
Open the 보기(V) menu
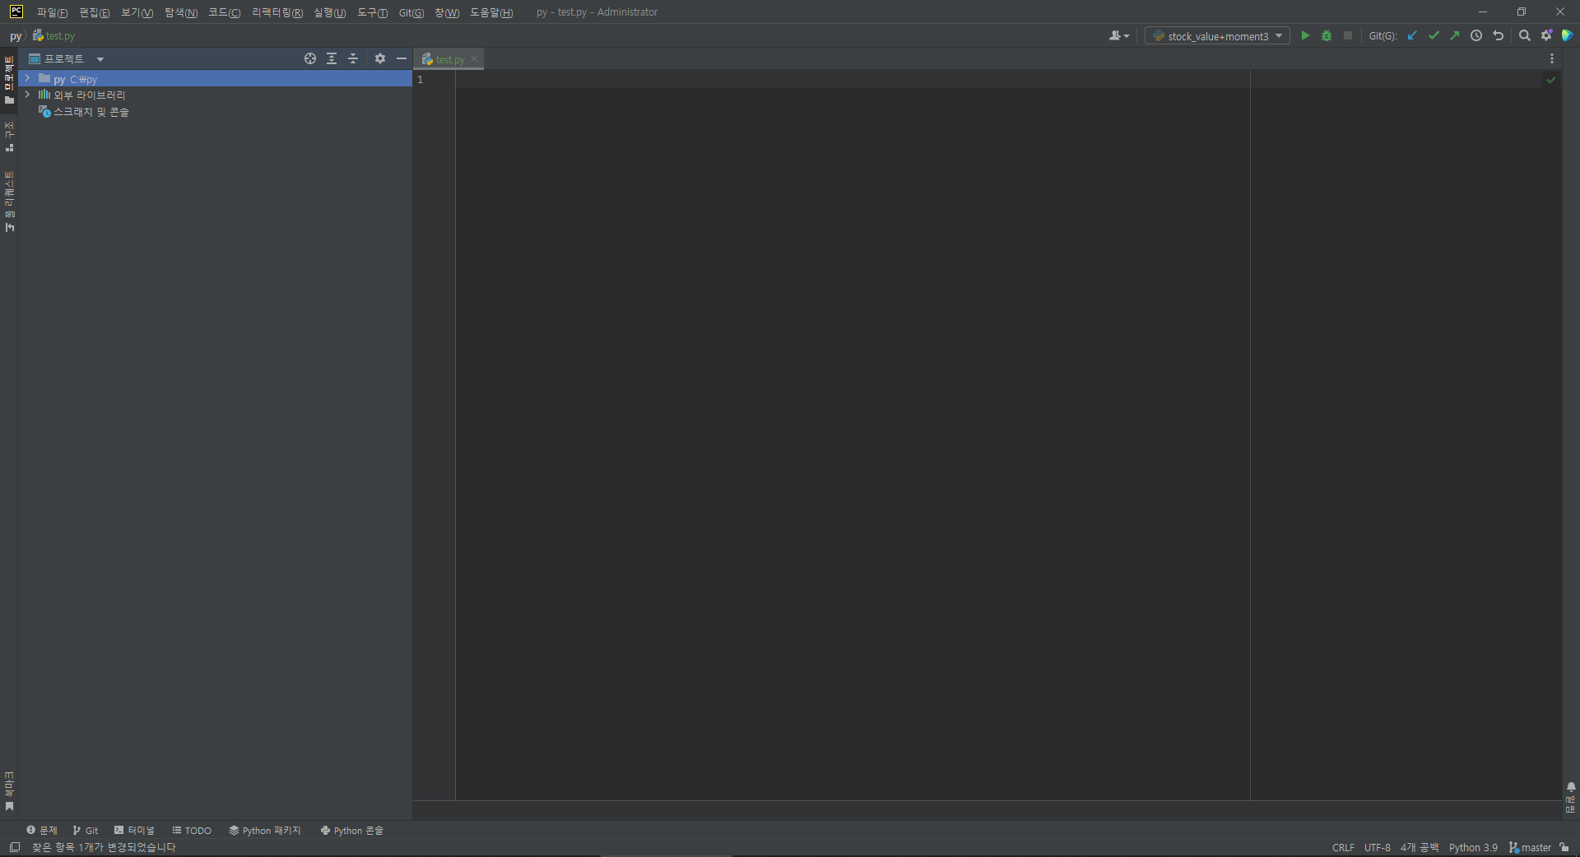[137, 12]
